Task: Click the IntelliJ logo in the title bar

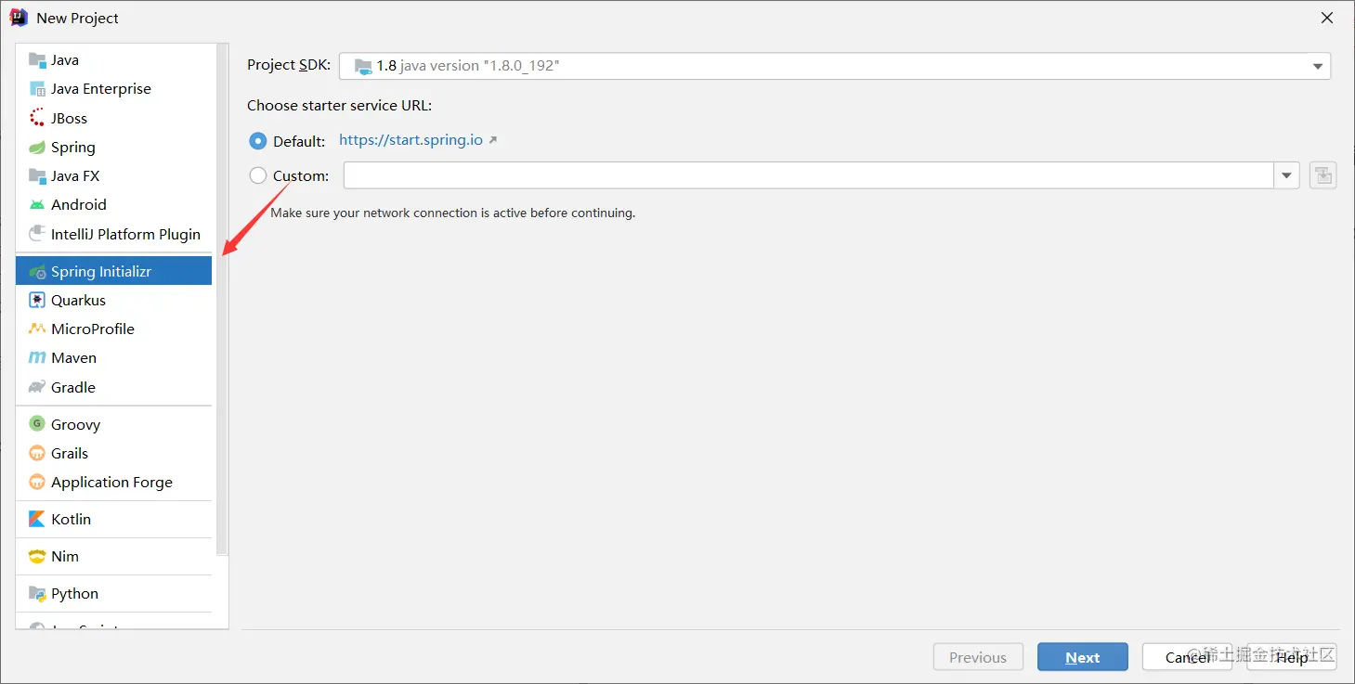Action: tap(19, 18)
